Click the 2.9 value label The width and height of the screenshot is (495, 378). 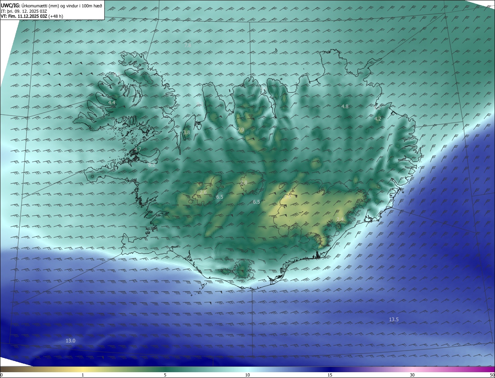tap(241, 130)
